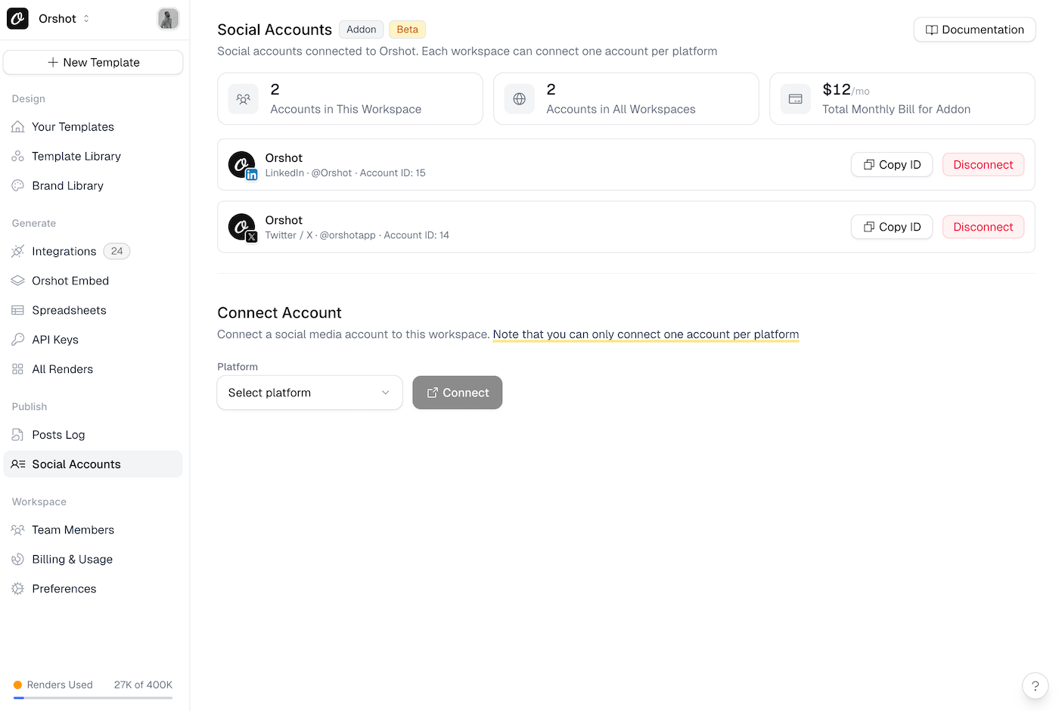
Task: Copy ID of the LinkedIn account
Action: (892, 165)
